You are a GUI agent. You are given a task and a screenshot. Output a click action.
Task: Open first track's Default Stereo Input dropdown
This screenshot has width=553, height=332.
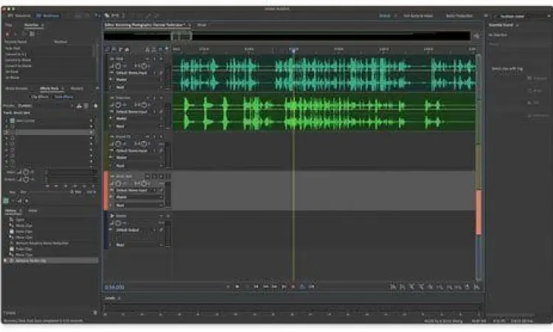tap(136, 73)
